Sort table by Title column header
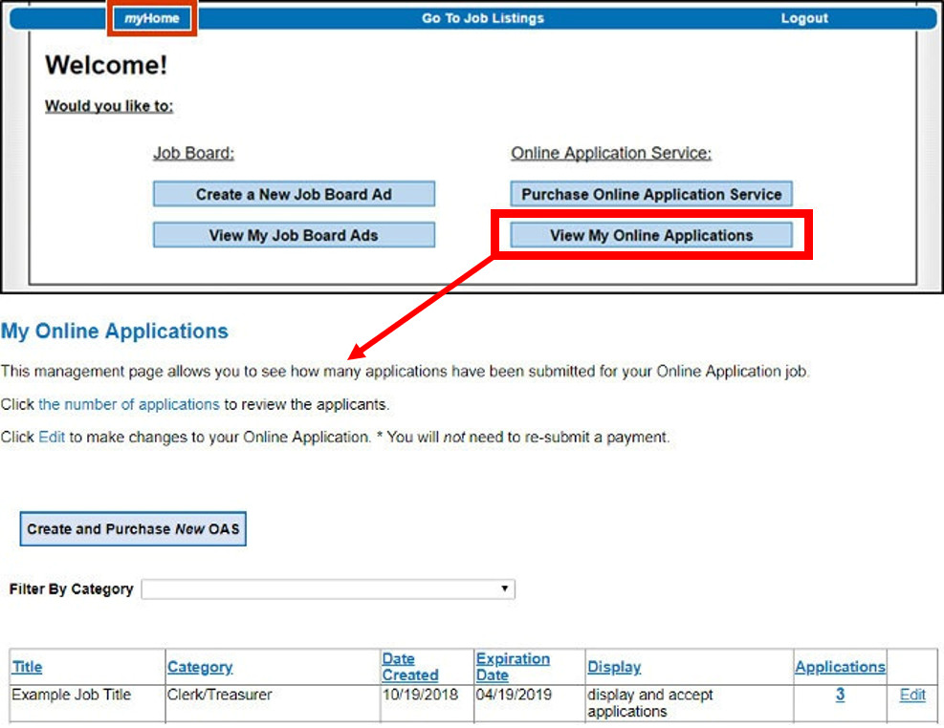 [27, 667]
